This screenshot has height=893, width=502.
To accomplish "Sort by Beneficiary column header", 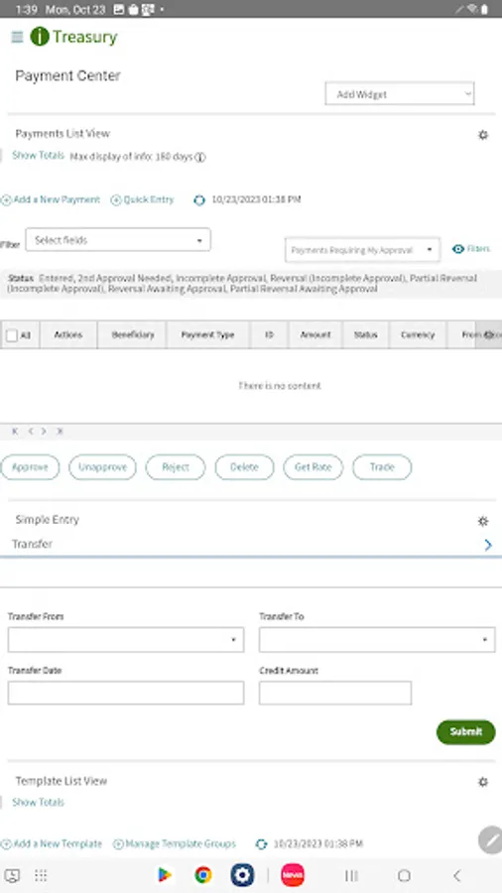I will click(133, 335).
